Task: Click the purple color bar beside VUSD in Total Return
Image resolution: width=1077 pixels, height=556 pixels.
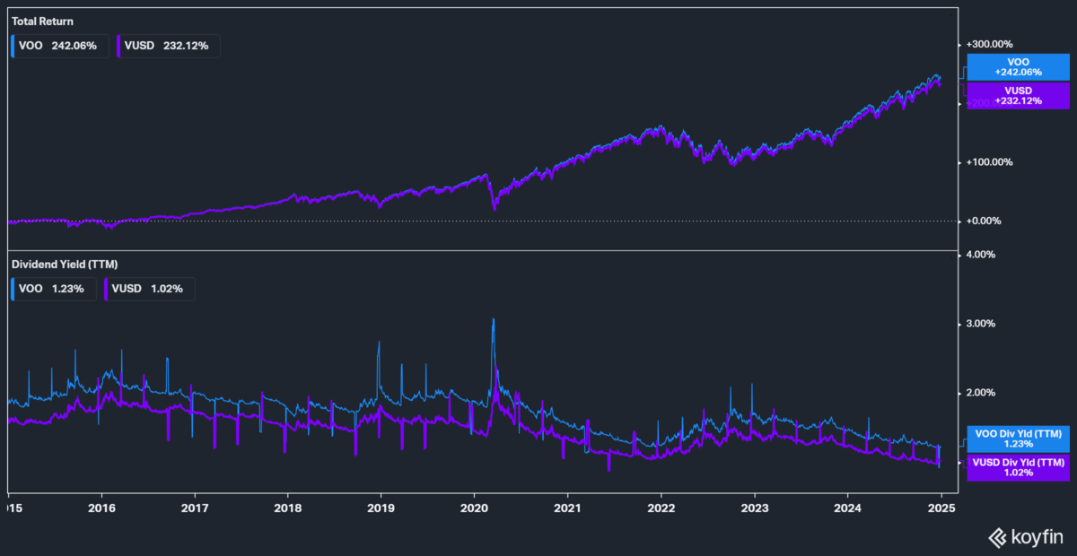Action: click(x=118, y=46)
